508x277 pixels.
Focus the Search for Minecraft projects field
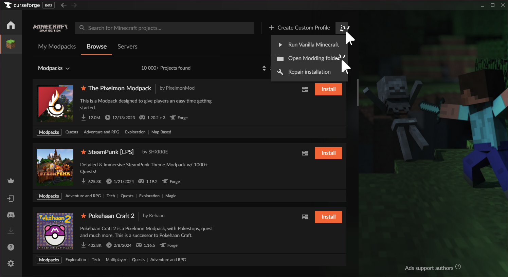coord(164,28)
